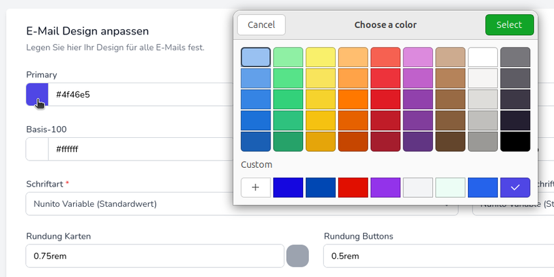Choose the red custom color swatch
Screen dimensions: 554x277
coord(353,187)
